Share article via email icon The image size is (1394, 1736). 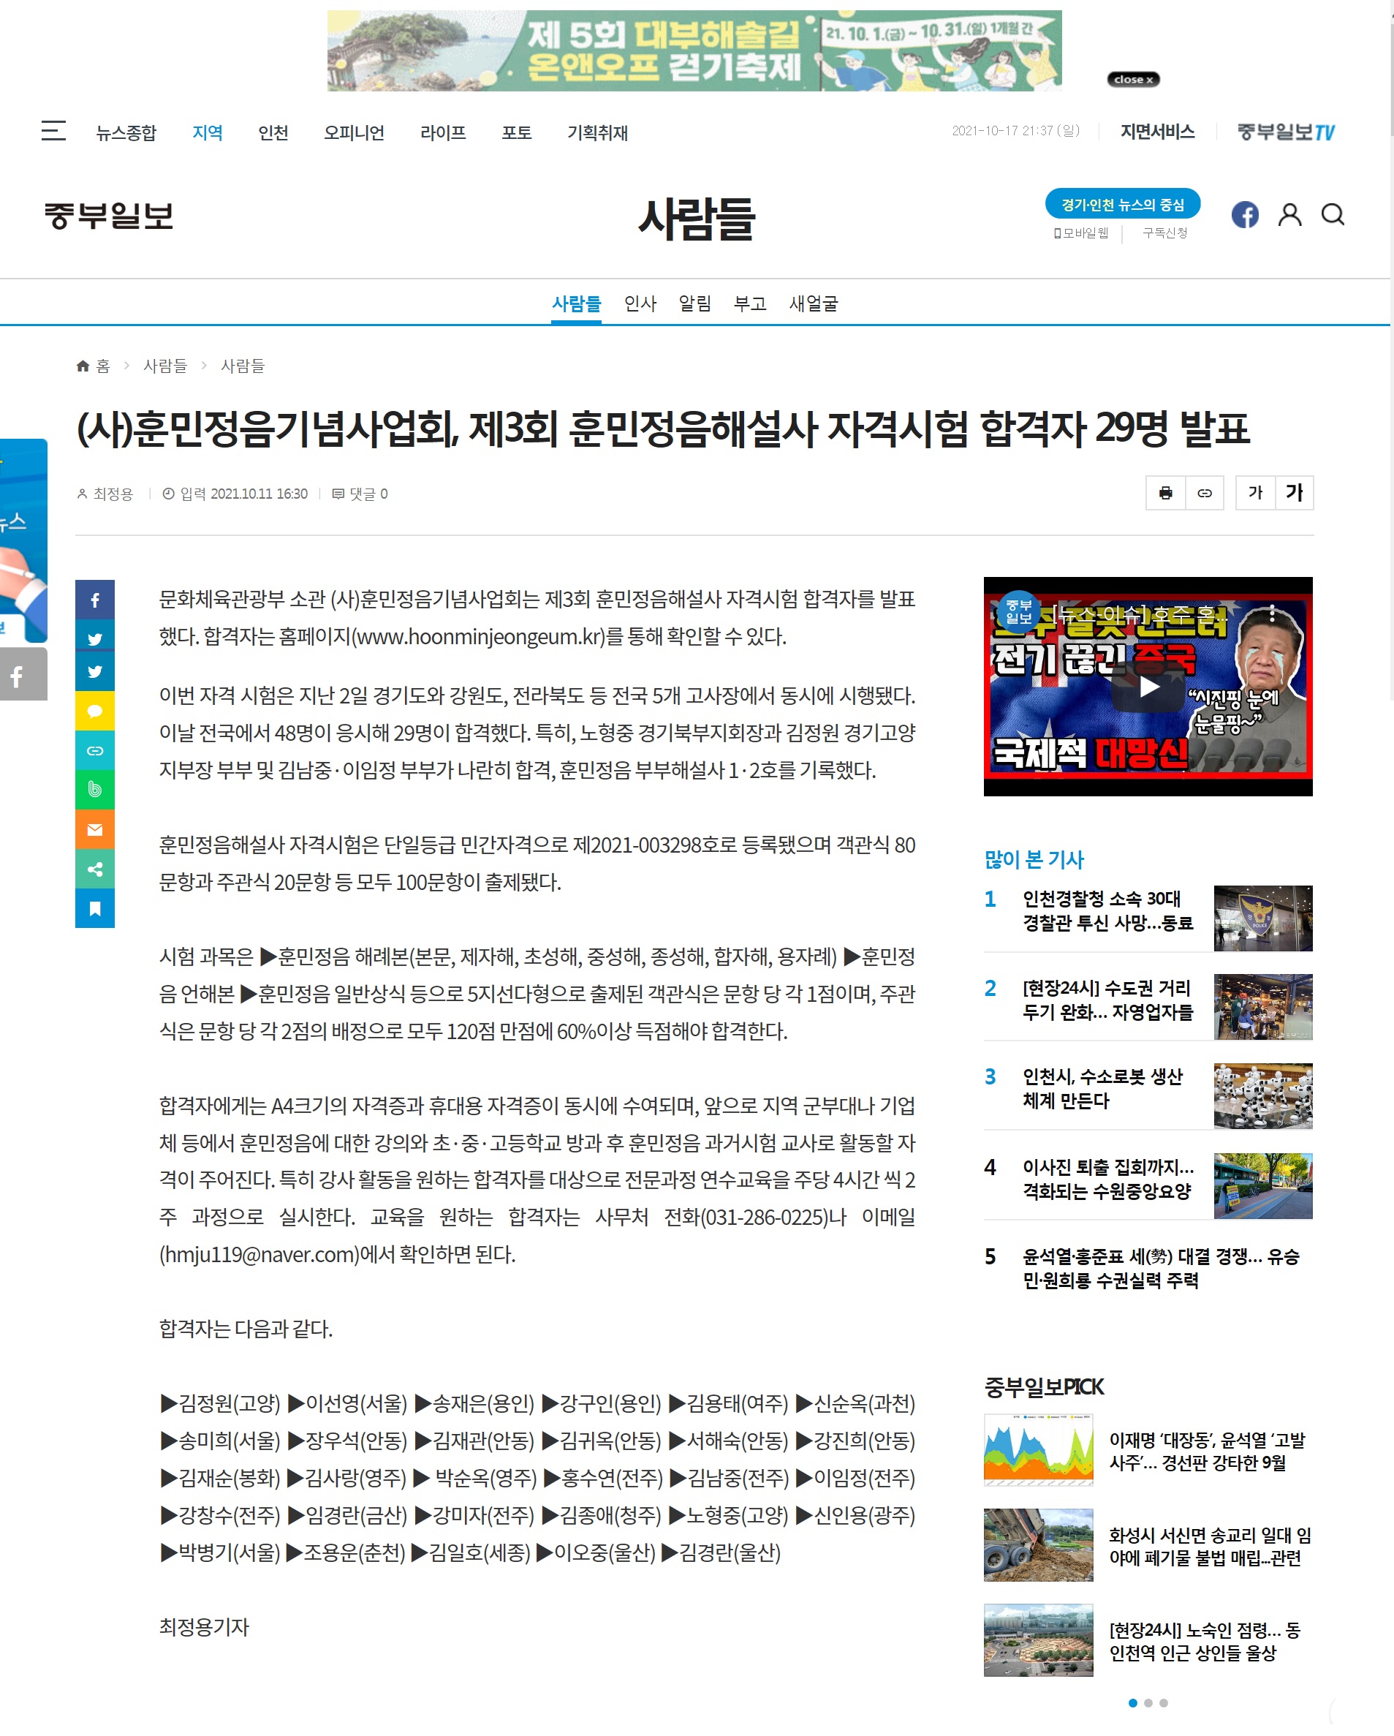[95, 830]
